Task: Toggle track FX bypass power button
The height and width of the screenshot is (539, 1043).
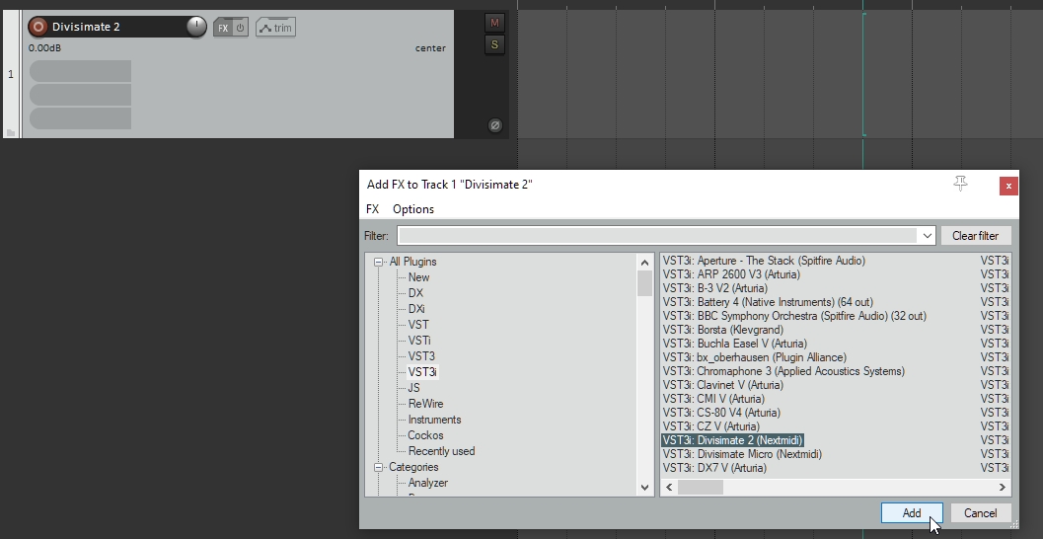Action: [x=240, y=28]
